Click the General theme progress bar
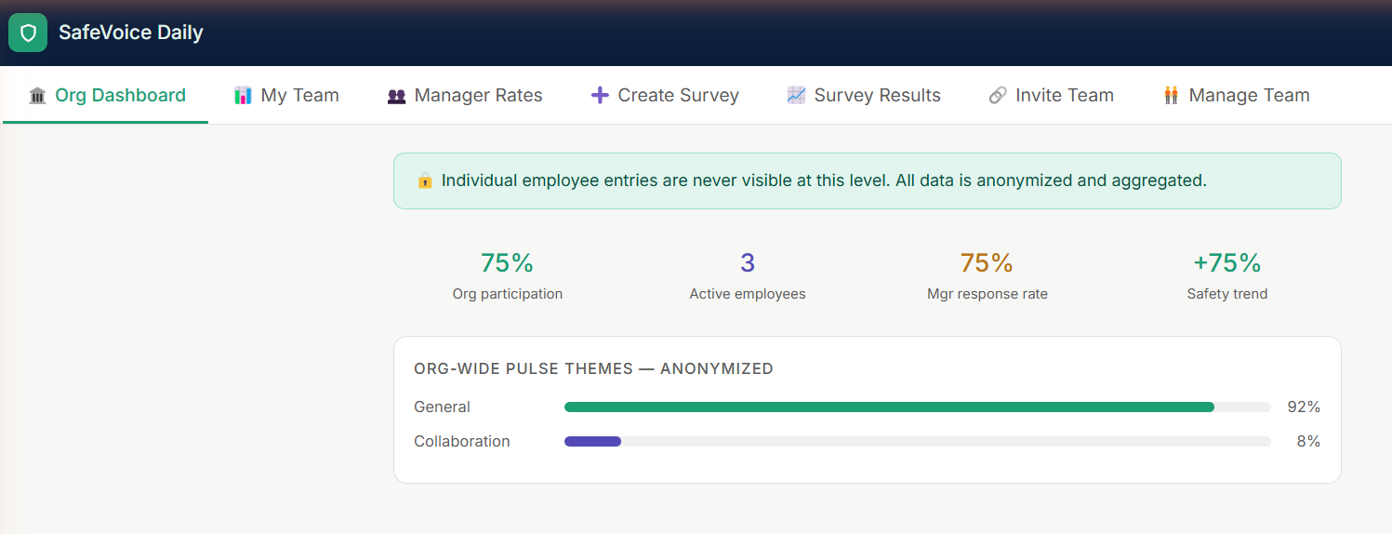The height and width of the screenshot is (534, 1392). [x=918, y=407]
